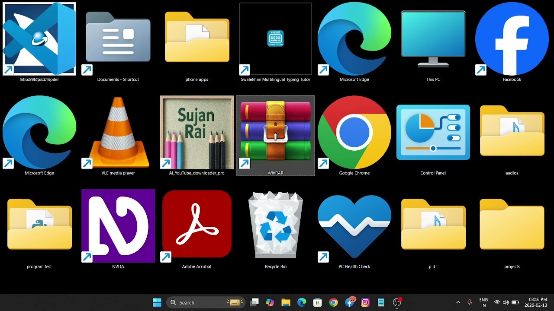Launch Swalekhan Multilingual Typing Tutor shortcut

[276, 42]
